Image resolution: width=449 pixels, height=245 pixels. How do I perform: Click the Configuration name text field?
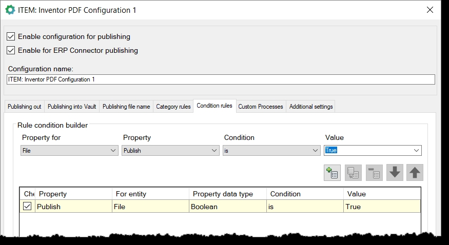pos(221,79)
